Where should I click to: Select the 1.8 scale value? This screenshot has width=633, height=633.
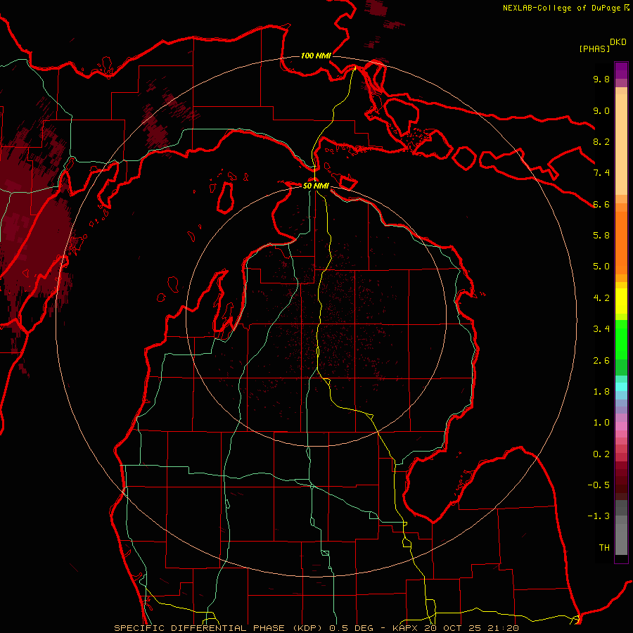click(601, 392)
